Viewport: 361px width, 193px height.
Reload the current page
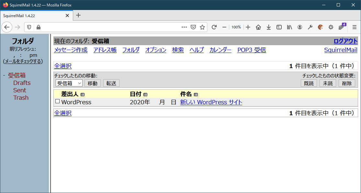click(x=214, y=27)
